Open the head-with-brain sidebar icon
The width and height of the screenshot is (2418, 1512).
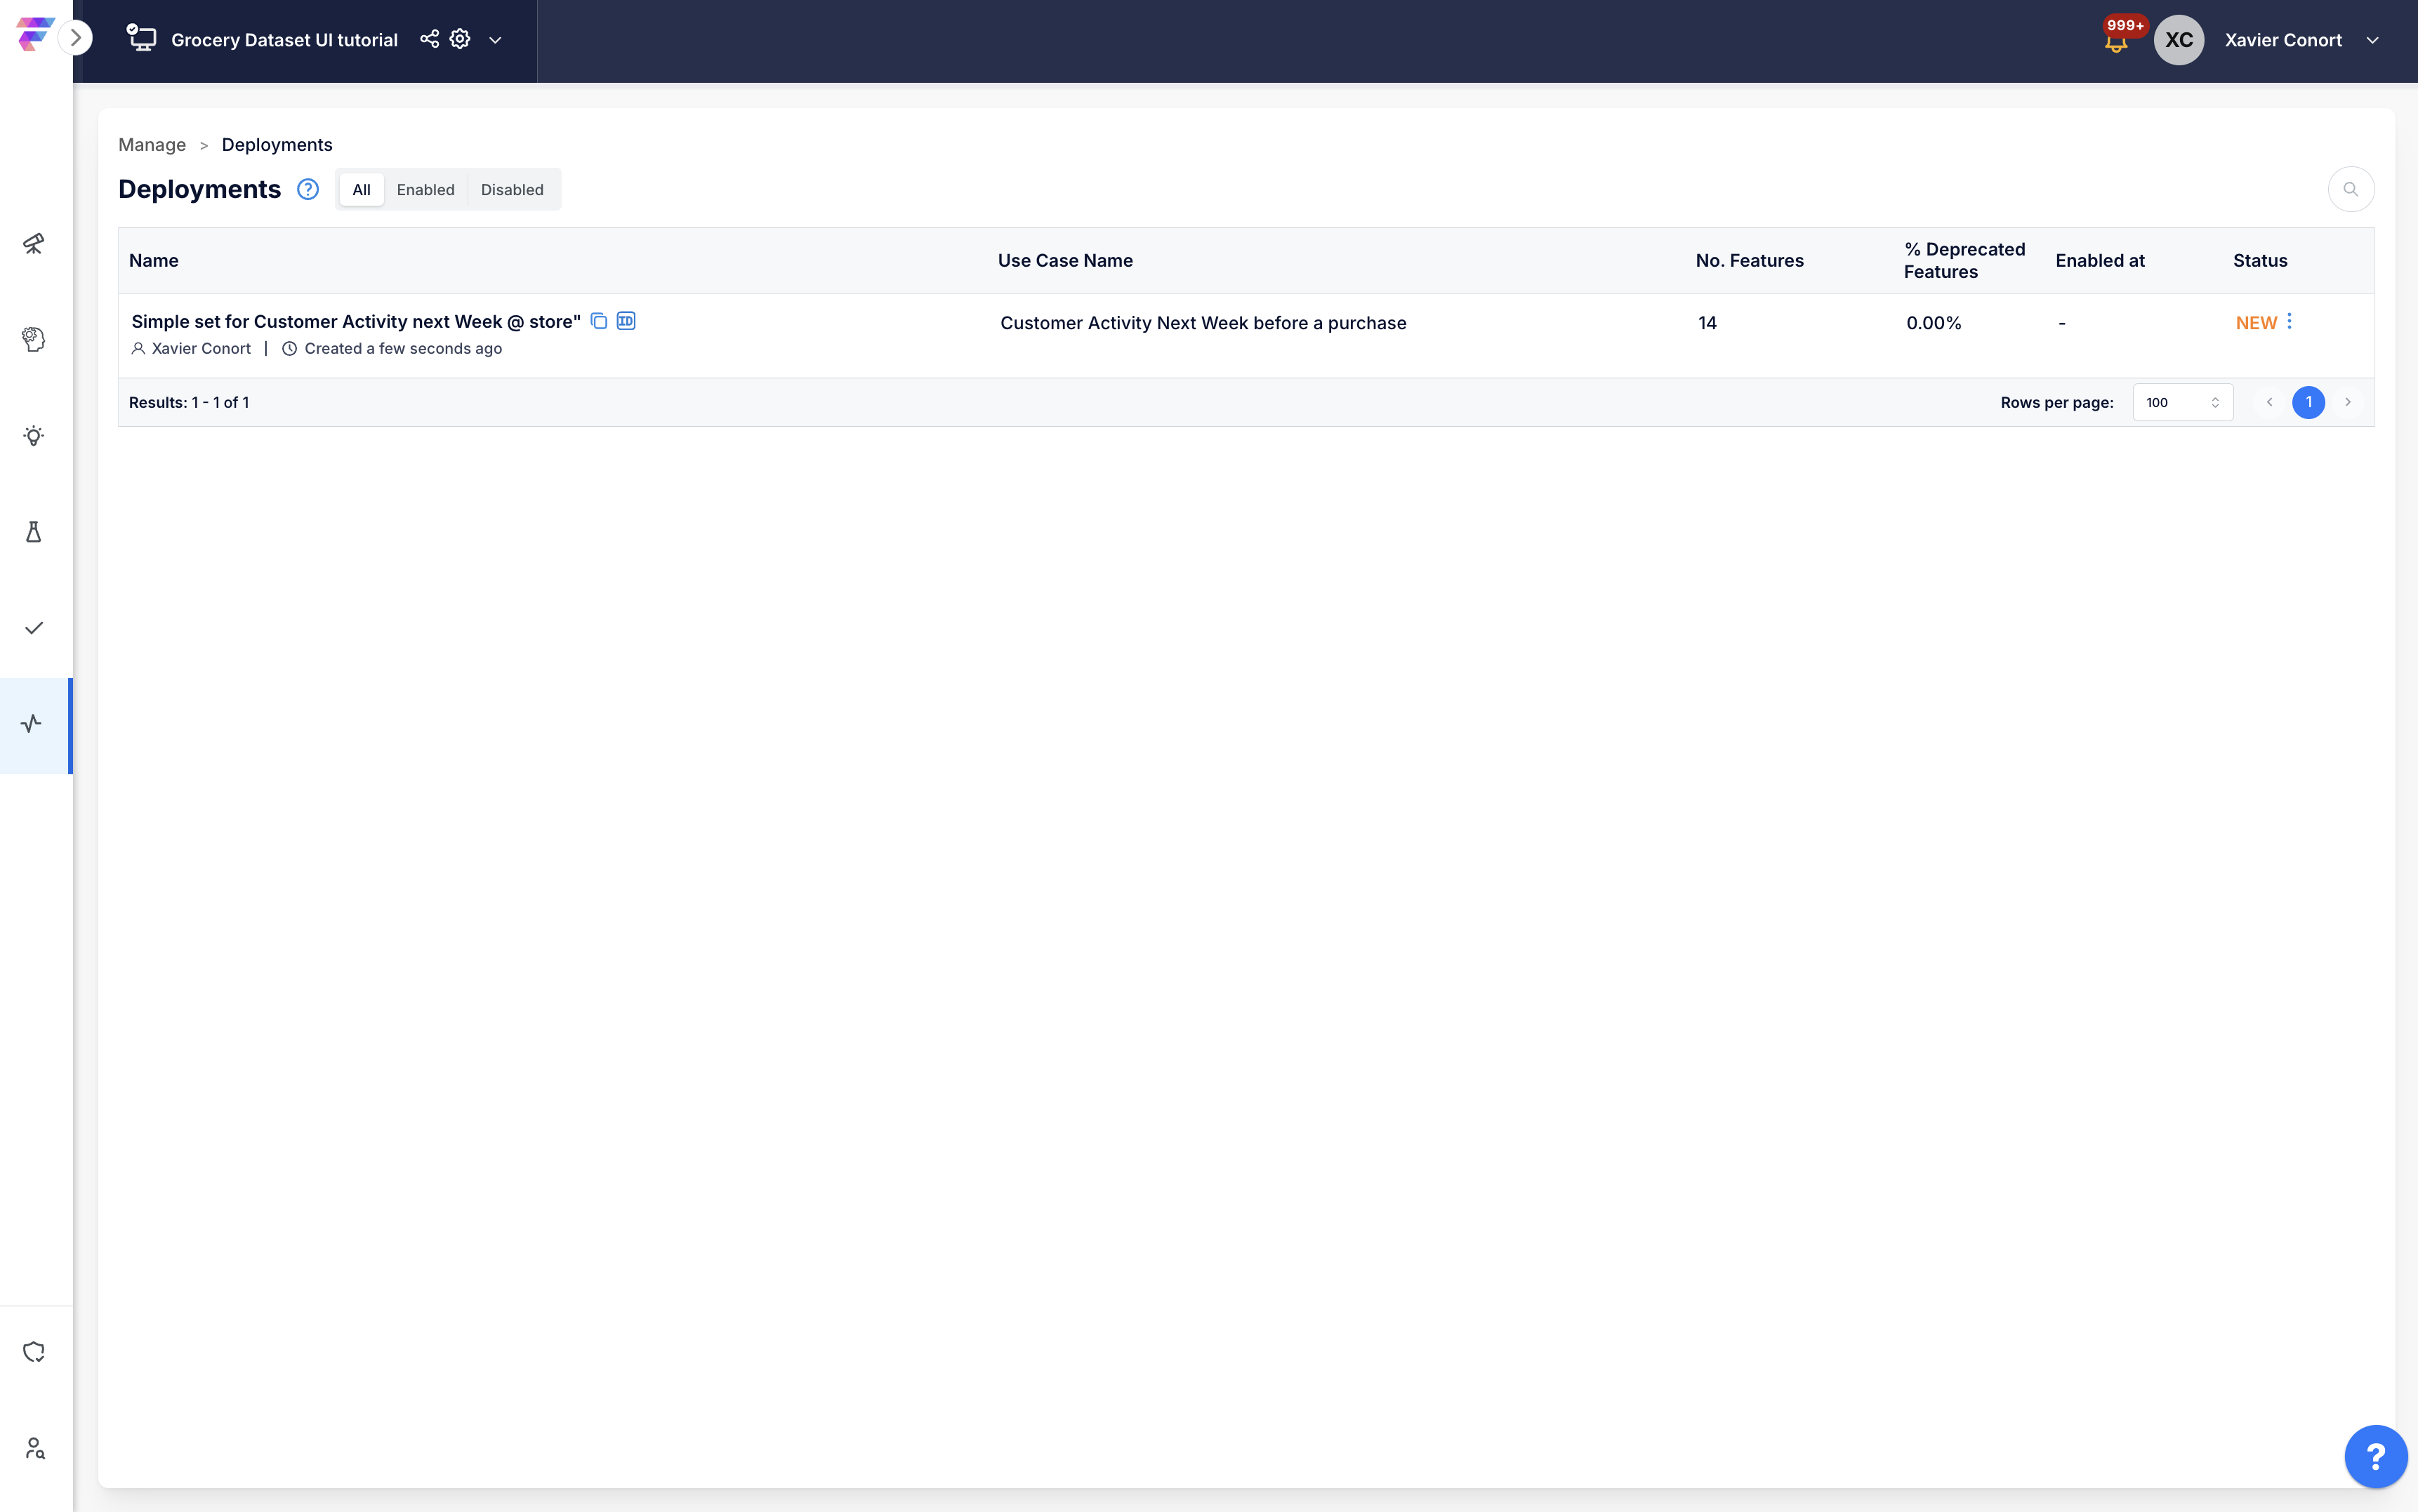coord(34,339)
